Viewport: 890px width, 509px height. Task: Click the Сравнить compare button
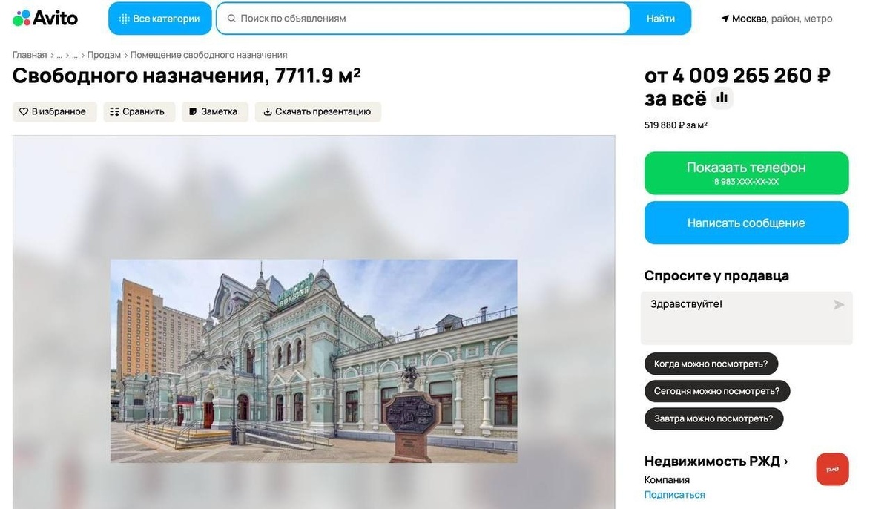pos(139,112)
